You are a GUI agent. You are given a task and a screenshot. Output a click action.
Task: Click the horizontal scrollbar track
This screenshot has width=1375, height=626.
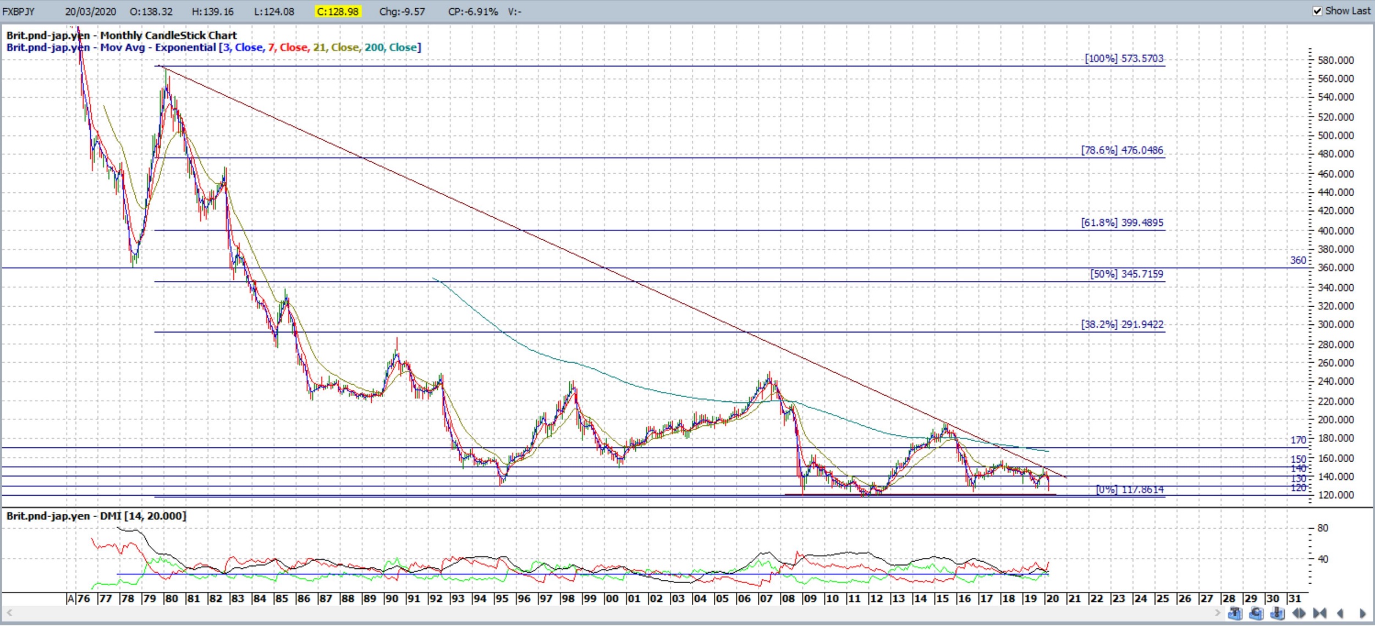click(613, 613)
